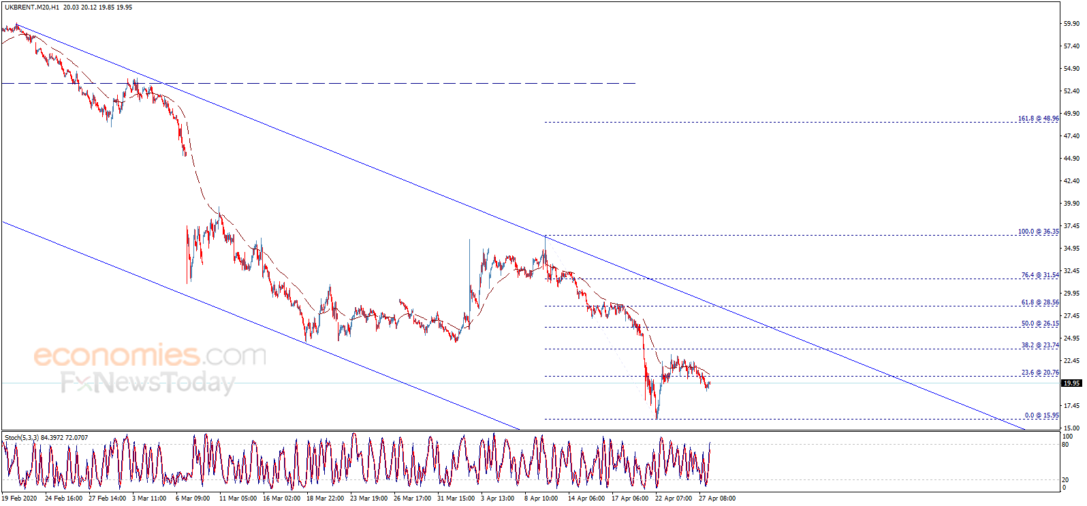Click the 44.90 price axis value

pyautogui.click(x=1071, y=159)
